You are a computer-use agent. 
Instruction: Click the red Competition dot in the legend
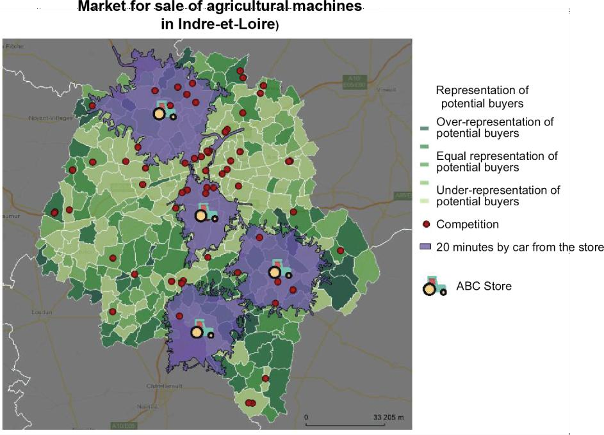tap(426, 225)
